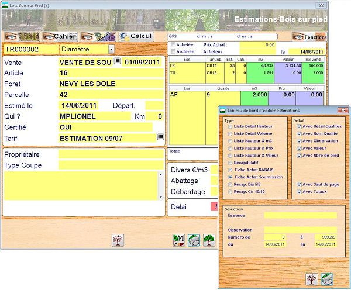Click the printer icon in main window
Image resolution: width=351 pixels, height=290 pixels.
click(x=194, y=240)
